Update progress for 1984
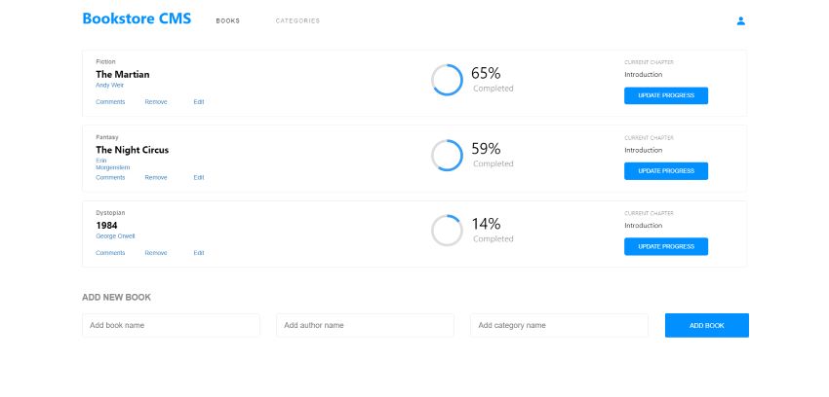 pos(665,247)
